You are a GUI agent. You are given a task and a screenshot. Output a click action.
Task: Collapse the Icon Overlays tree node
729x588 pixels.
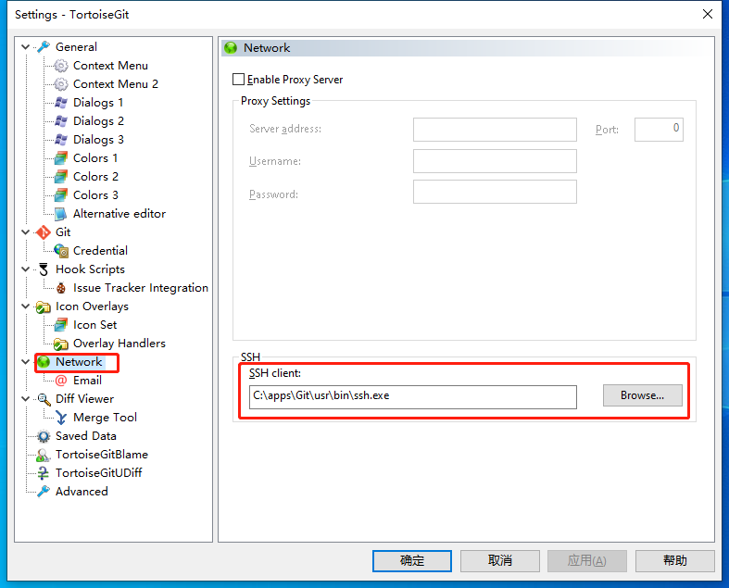[26, 307]
